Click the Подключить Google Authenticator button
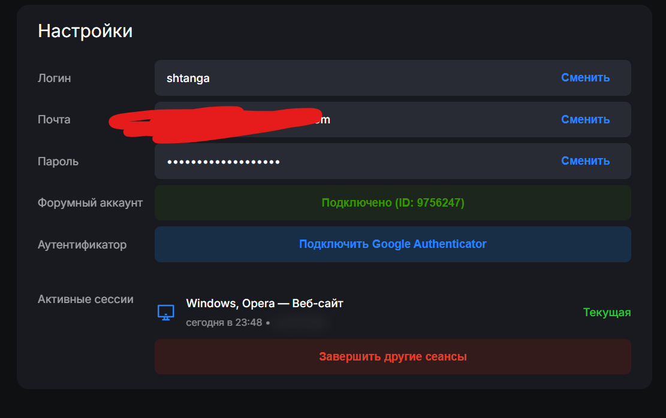Screen dimensions: 666x418 click(393, 244)
